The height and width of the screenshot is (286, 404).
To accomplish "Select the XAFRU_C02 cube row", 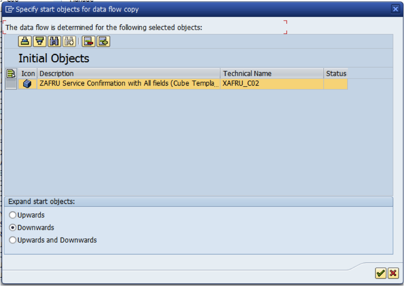I will pos(134,83).
